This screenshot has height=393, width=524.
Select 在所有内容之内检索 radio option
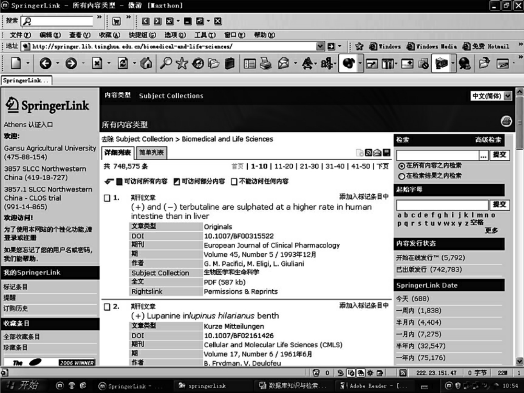pyautogui.click(x=401, y=166)
